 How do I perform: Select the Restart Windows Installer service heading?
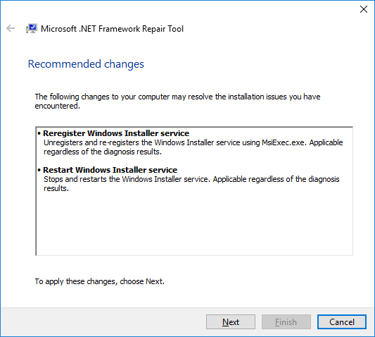110,170
